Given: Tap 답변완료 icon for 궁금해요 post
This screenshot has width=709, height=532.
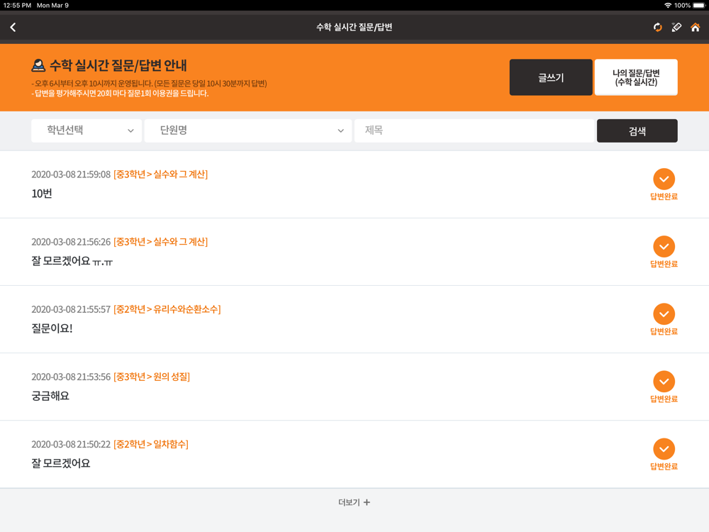Looking at the screenshot, I should (x=664, y=382).
